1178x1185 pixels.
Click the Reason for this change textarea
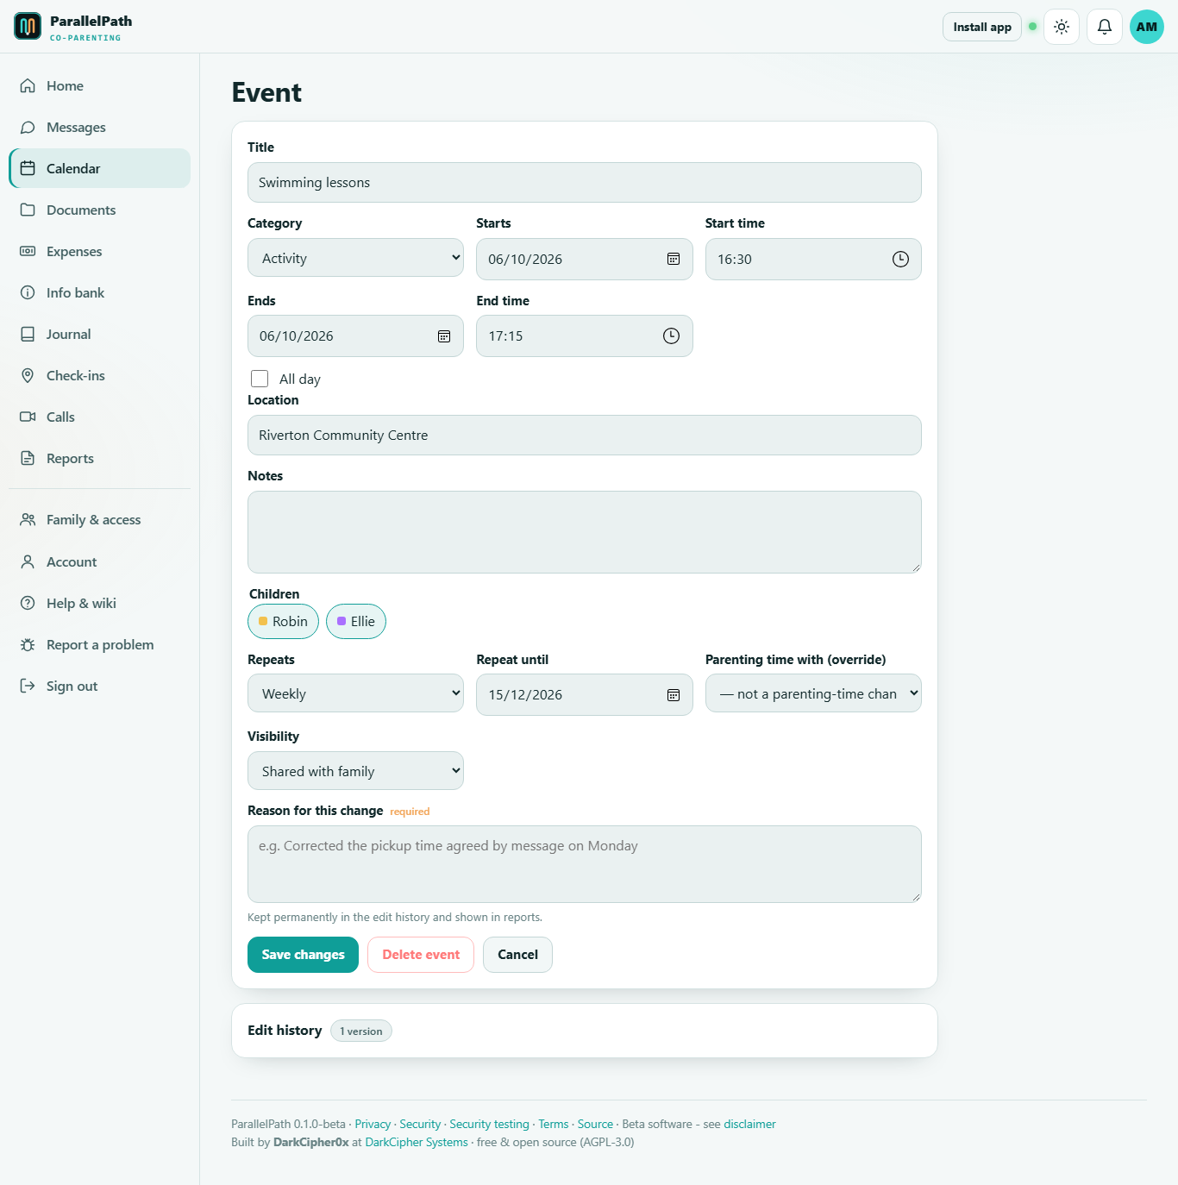click(585, 864)
